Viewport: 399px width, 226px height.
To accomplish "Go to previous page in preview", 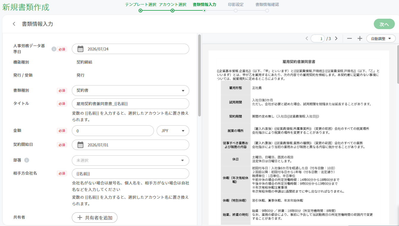I will coord(307,38).
